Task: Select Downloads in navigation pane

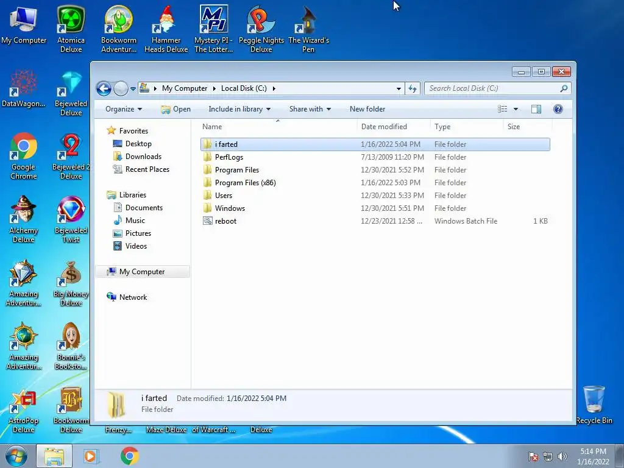Action: (x=143, y=157)
